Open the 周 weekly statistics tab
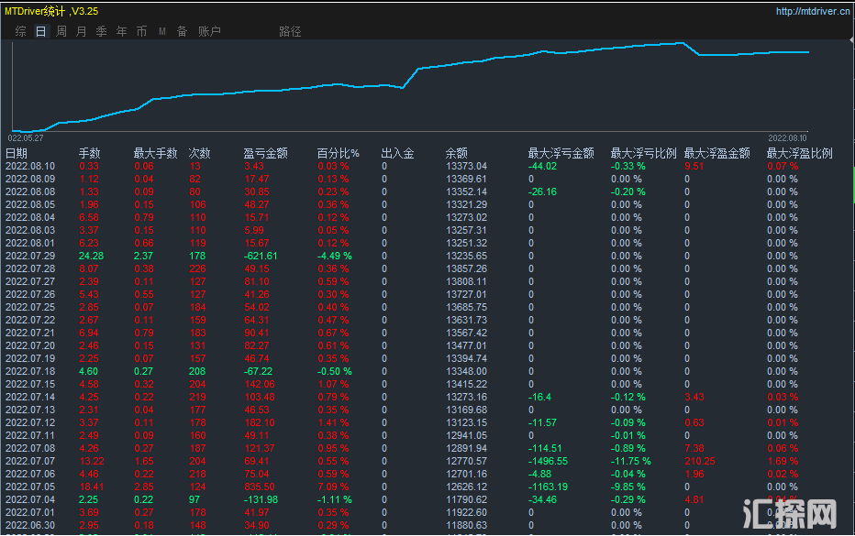Viewport: 855px width, 536px height. [61, 31]
